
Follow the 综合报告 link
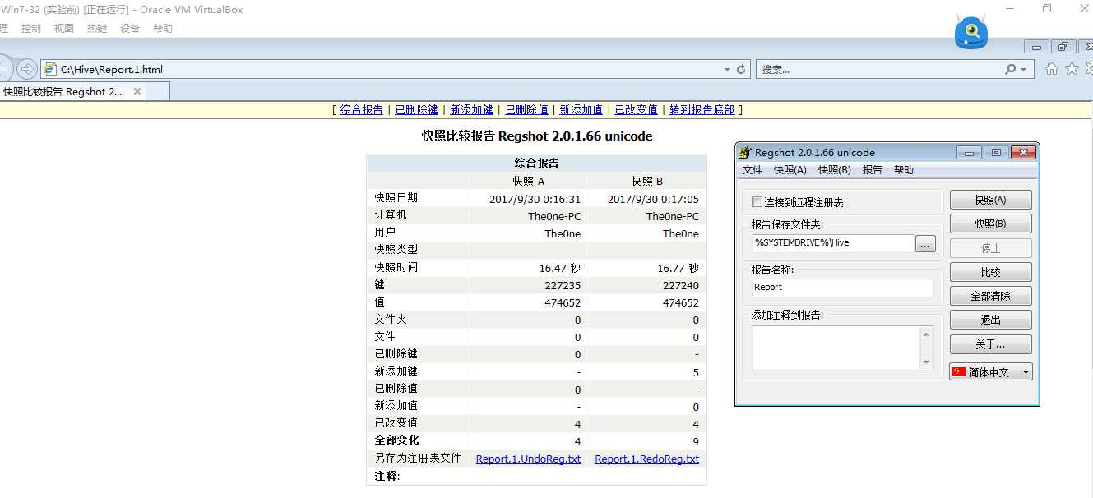[361, 109]
